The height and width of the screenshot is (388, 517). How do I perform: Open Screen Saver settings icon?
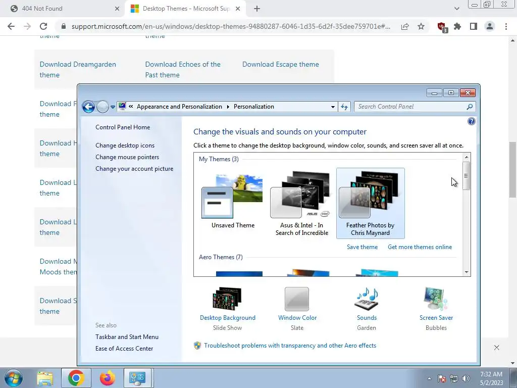(436, 299)
